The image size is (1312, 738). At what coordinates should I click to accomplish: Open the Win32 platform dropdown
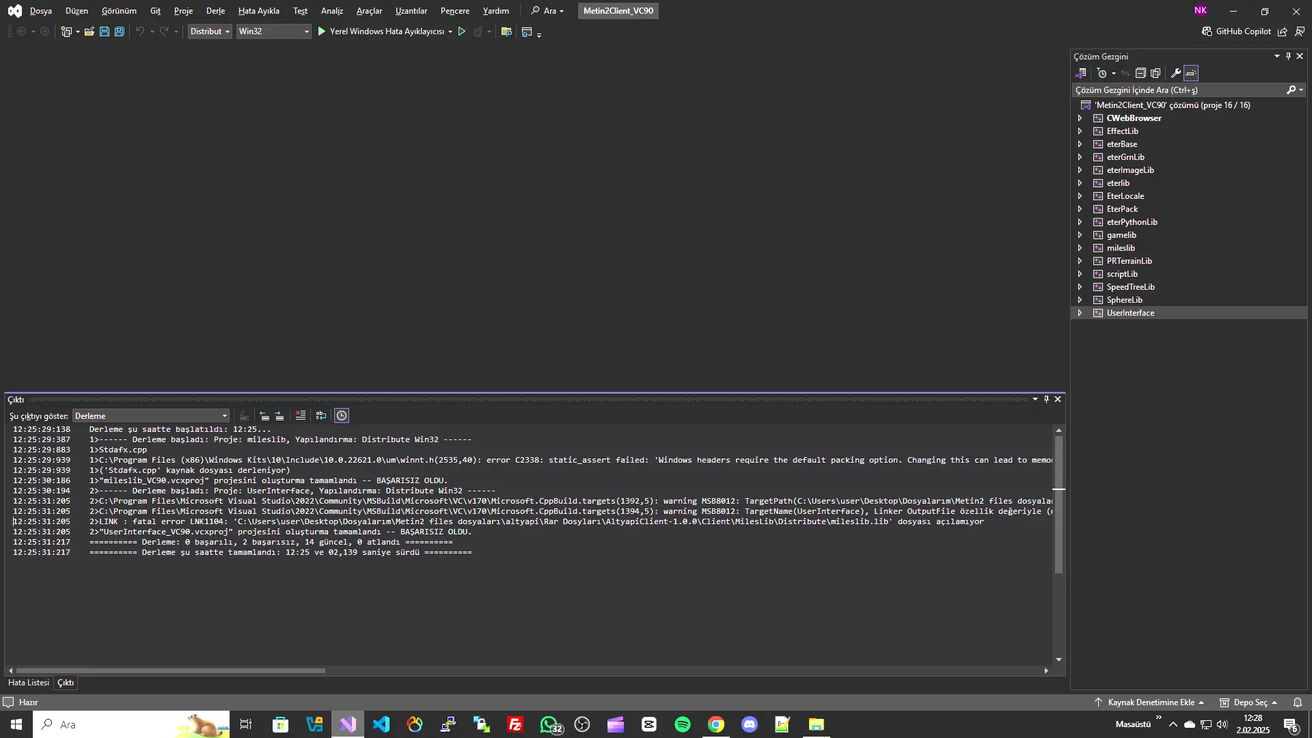[x=272, y=31]
